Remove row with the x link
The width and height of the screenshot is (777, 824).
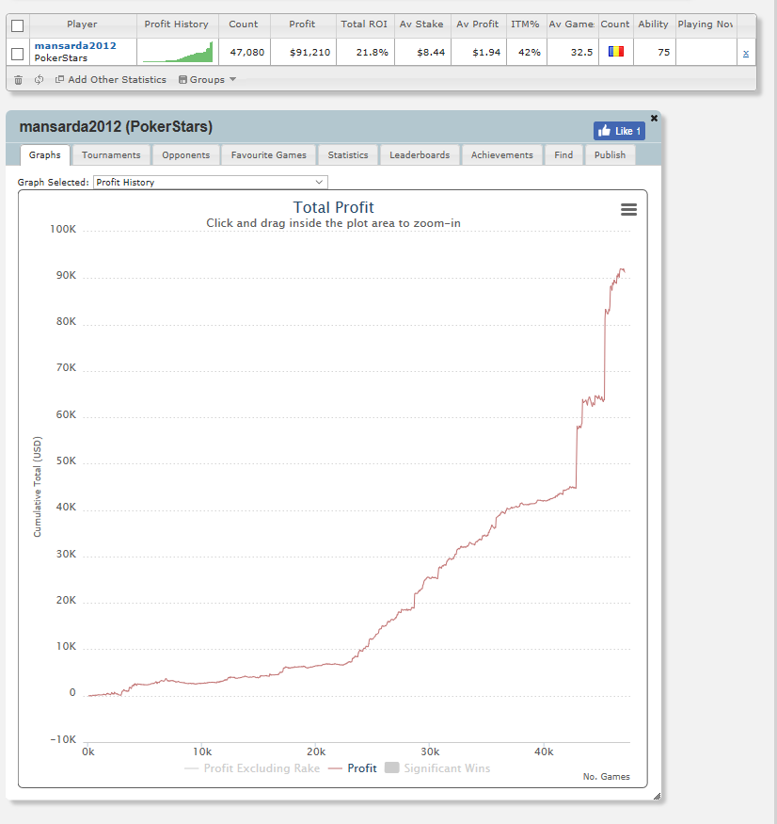point(746,54)
